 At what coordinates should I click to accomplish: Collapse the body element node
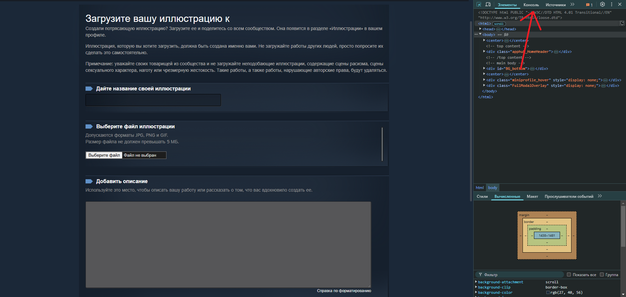pyautogui.click(x=480, y=34)
